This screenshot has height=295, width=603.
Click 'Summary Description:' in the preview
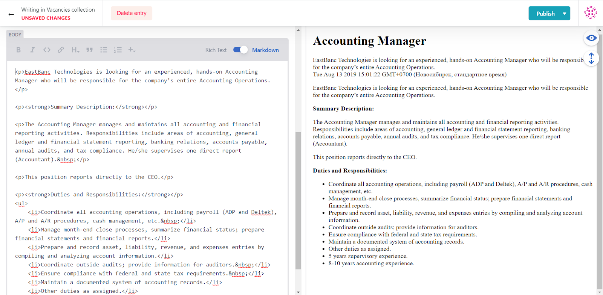343,109
